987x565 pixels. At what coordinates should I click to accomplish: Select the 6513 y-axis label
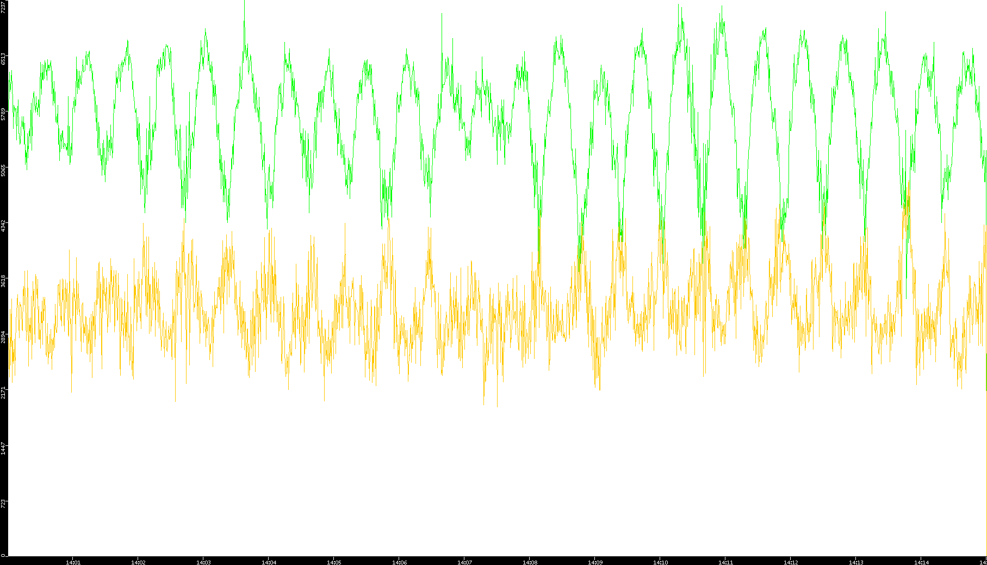pyautogui.click(x=4, y=59)
